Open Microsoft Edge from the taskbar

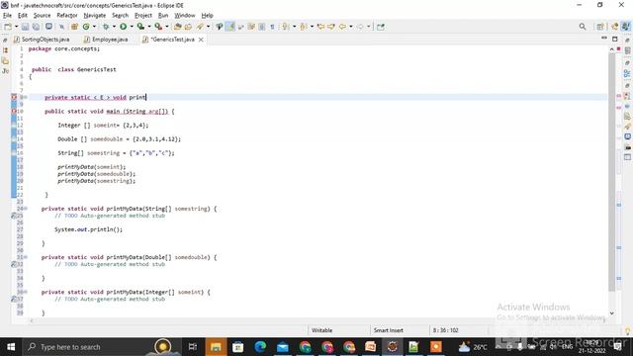[x=260, y=347]
